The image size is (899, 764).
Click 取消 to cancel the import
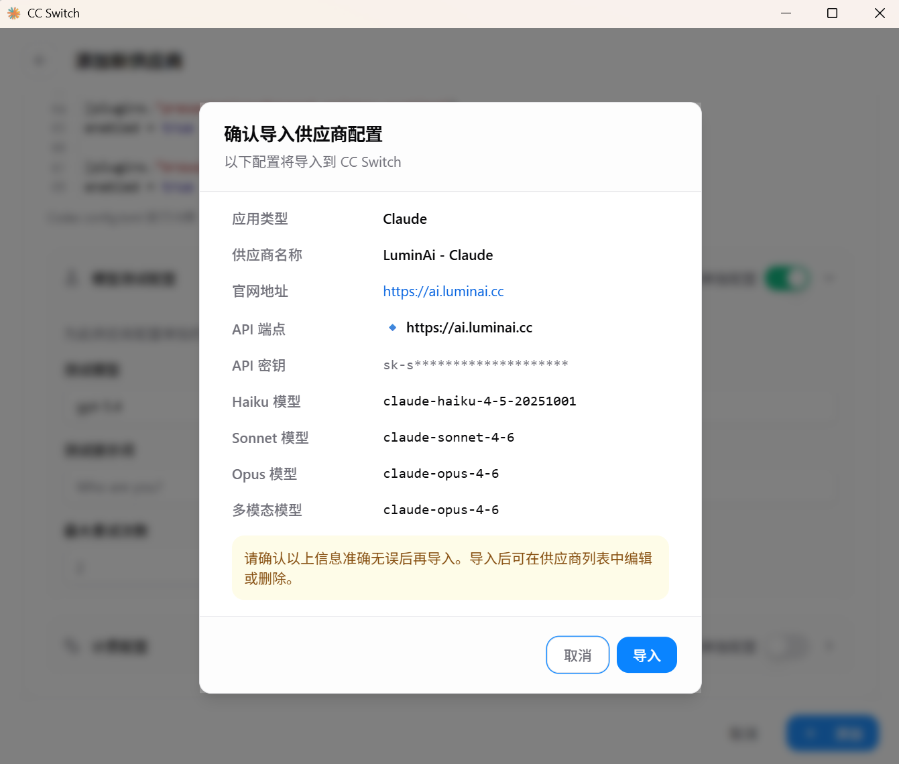[x=578, y=655]
